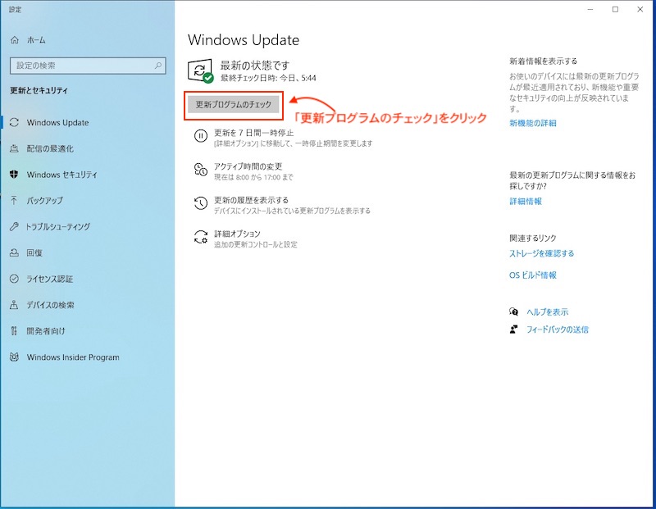Click the 設定の検索 search field
The image size is (656, 509).
88,66
